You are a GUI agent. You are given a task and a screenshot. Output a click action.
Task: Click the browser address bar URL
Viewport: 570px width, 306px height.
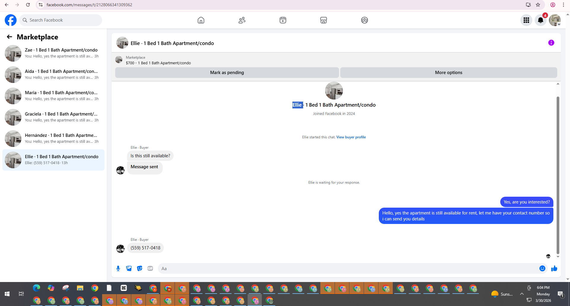coord(89,5)
